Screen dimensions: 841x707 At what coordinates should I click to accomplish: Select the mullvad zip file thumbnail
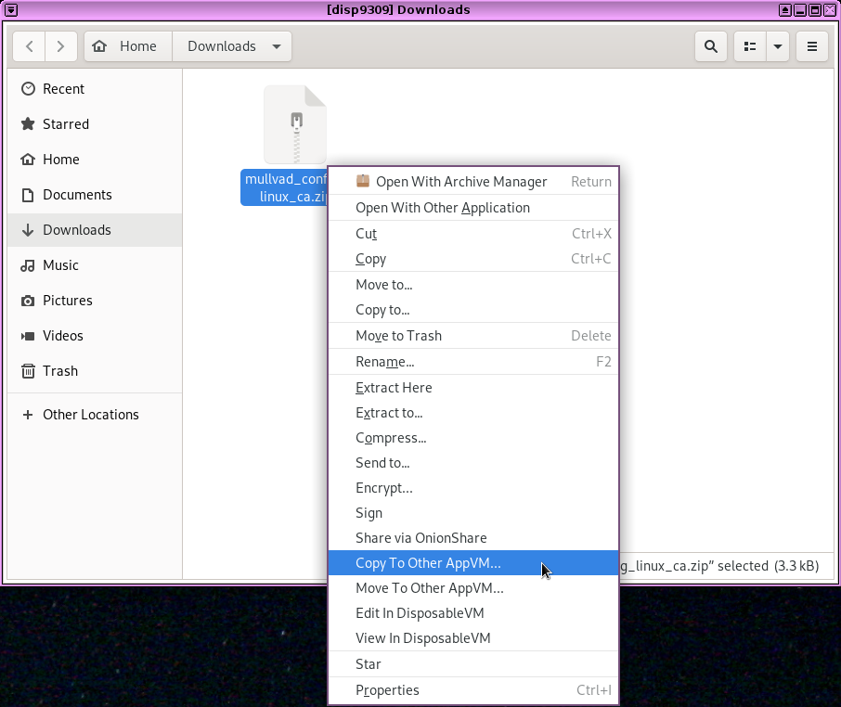click(295, 124)
